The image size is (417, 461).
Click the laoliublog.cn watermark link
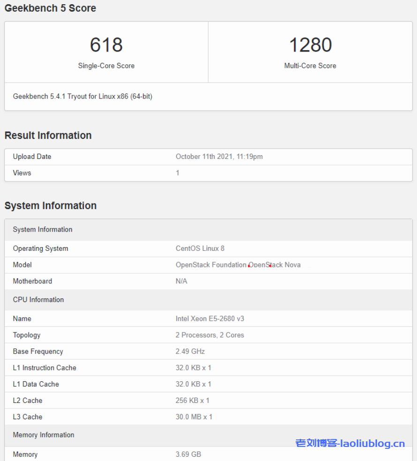click(350, 443)
